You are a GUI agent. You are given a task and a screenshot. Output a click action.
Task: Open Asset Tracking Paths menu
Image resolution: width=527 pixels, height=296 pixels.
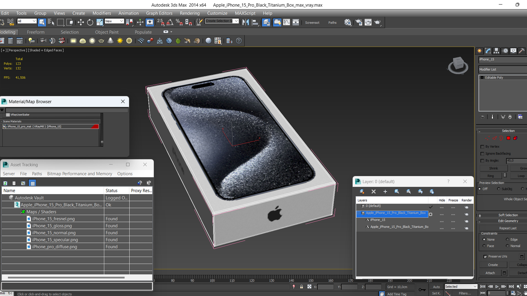tap(37, 174)
